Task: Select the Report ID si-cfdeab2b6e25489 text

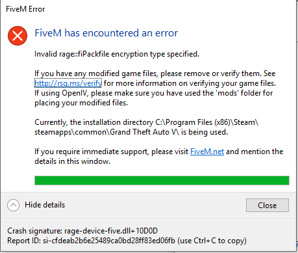Action: [91, 241]
